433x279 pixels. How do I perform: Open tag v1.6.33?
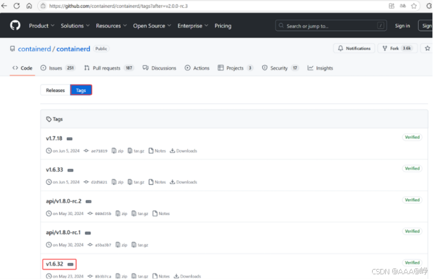point(54,170)
